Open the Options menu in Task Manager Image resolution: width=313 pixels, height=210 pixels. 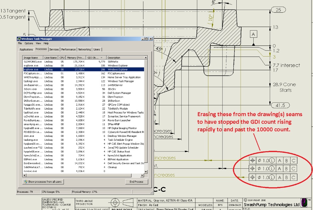click(x=29, y=43)
